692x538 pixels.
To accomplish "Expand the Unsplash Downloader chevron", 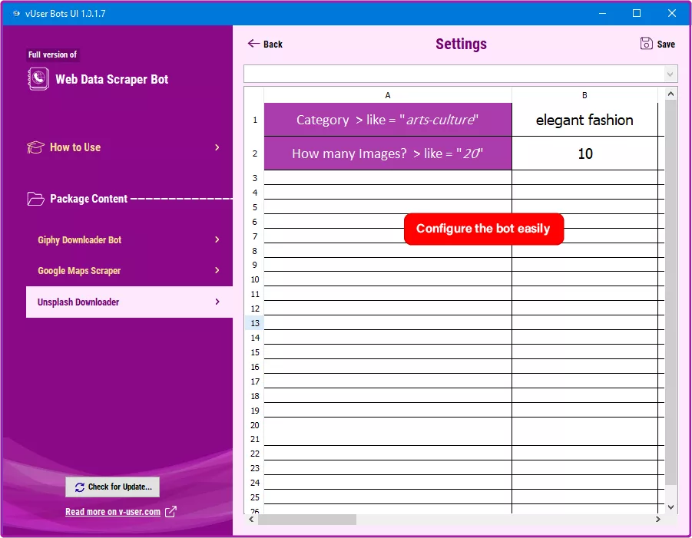I will click(x=217, y=302).
